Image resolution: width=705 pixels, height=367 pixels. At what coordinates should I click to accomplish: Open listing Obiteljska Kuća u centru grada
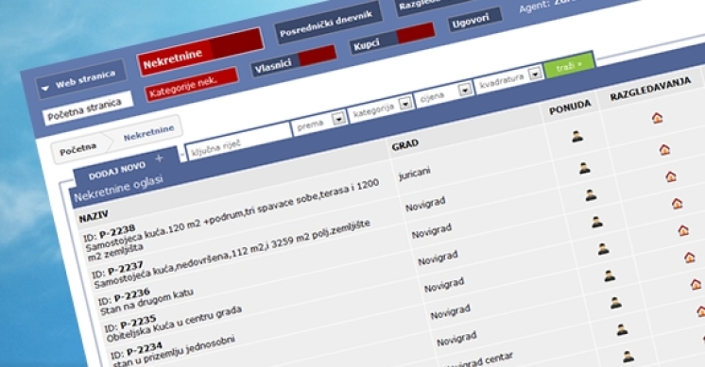pos(175,323)
